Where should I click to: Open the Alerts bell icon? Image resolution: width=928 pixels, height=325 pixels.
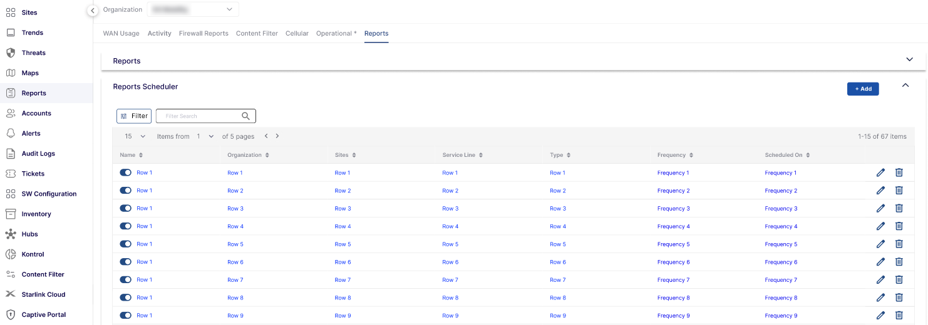click(11, 133)
